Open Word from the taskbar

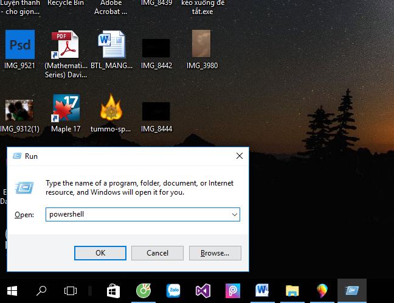(x=262, y=291)
